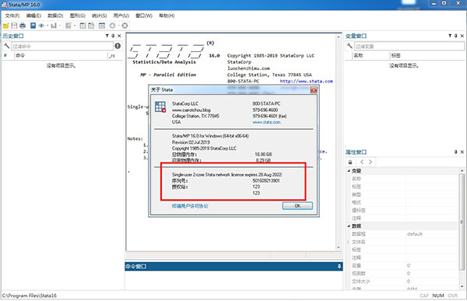Open the 编辑(E) menu

point(33,16)
